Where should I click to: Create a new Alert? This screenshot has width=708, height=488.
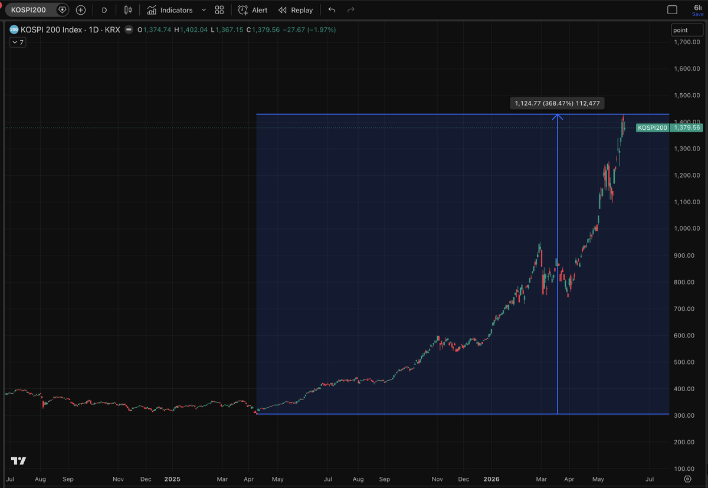(253, 10)
